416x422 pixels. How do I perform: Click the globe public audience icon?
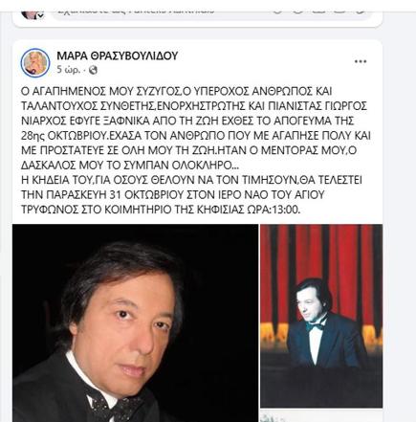click(x=93, y=70)
